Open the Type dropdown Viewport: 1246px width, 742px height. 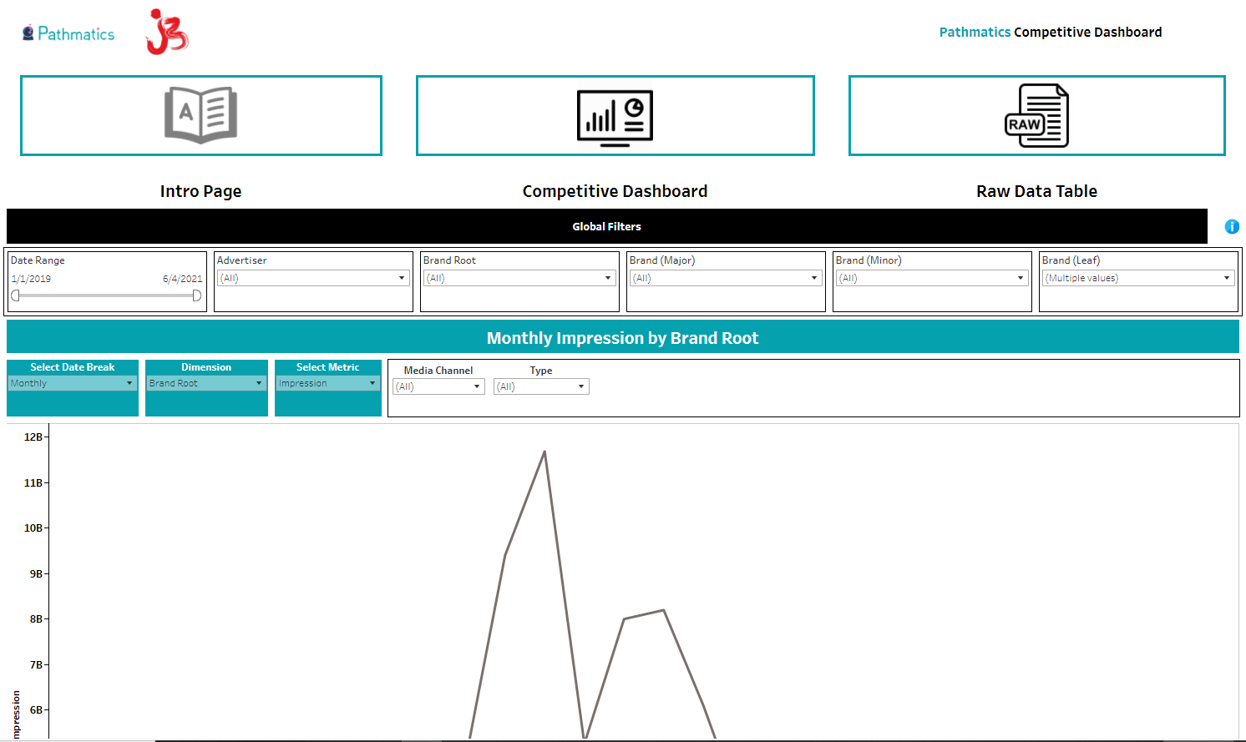coord(541,386)
